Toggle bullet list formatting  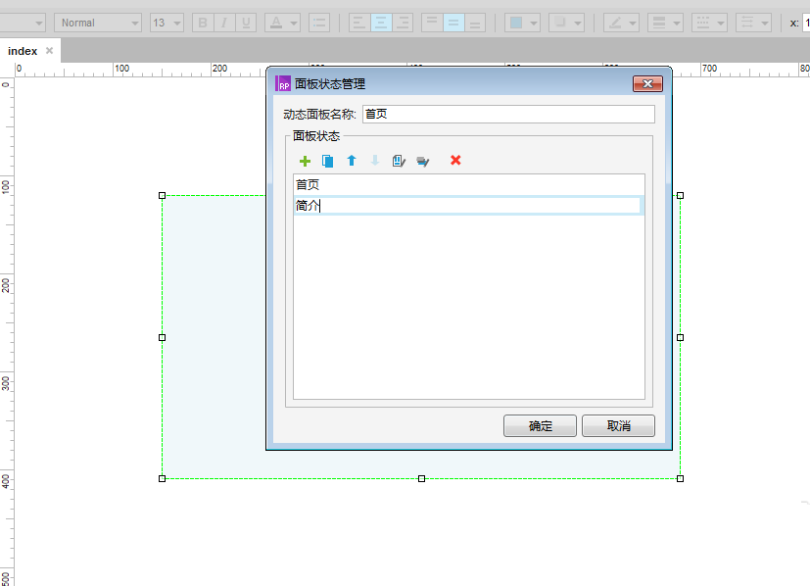pyautogui.click(x=319, y=23)
